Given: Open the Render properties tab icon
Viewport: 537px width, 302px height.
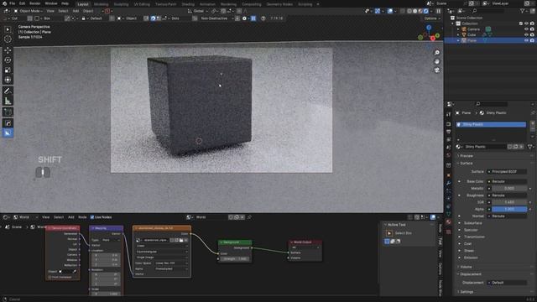Looking at the screenshot, I should coord(449,124).
